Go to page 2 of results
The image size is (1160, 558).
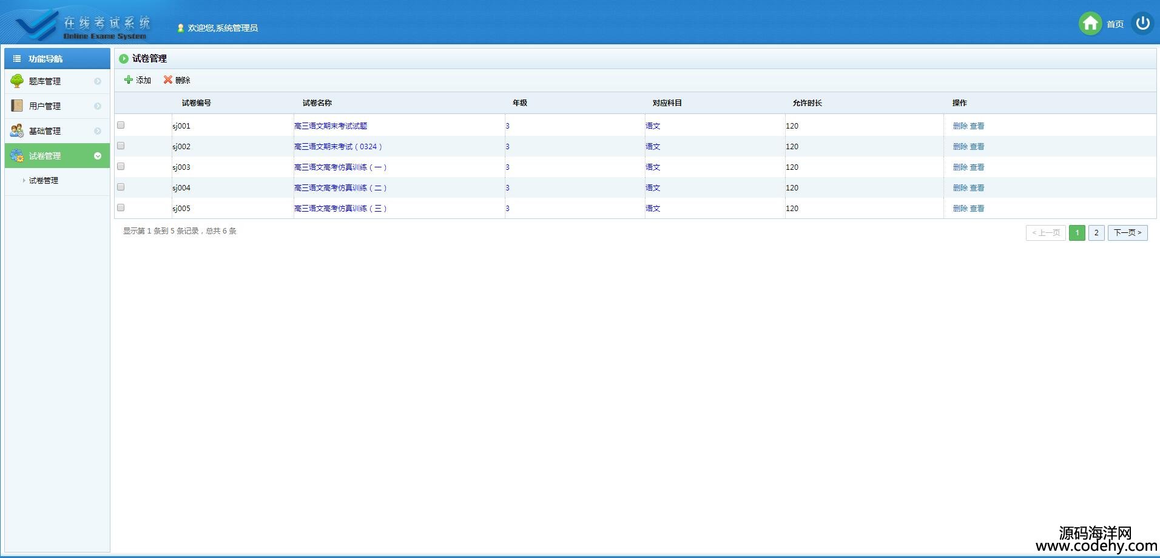pos(1096,233)
